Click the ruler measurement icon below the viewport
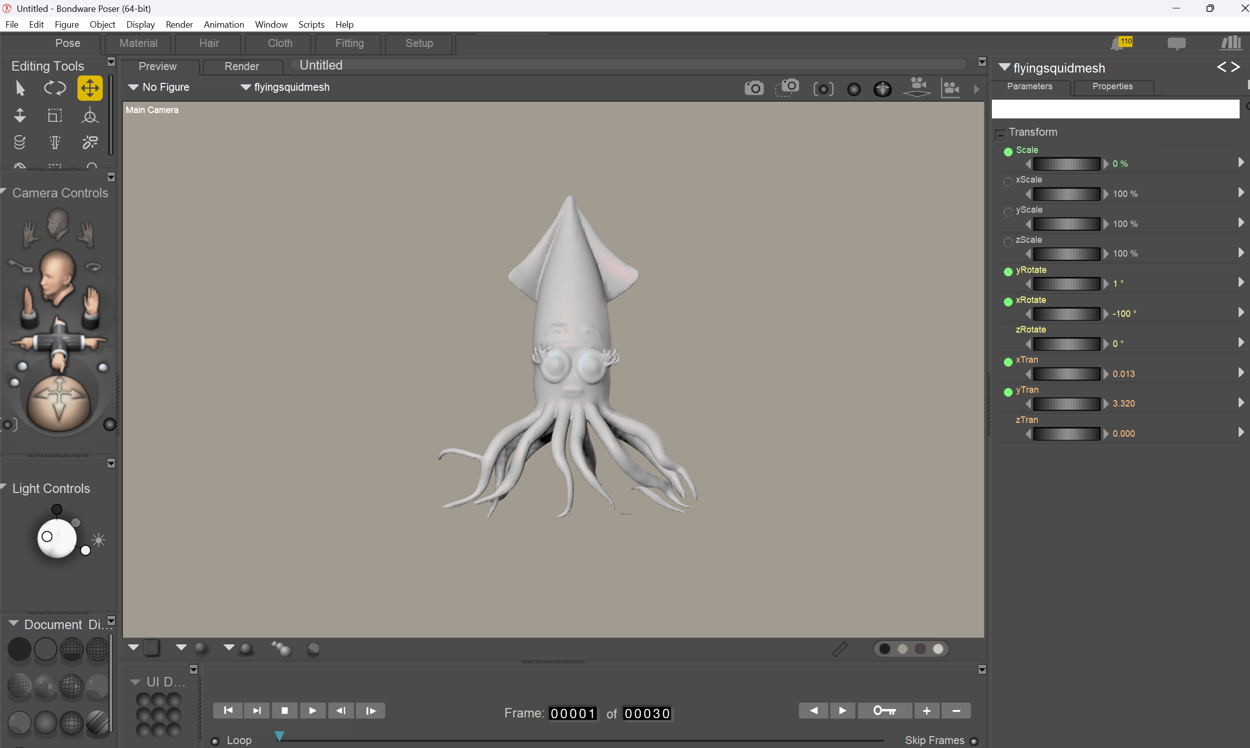 [x=840, y=649]
